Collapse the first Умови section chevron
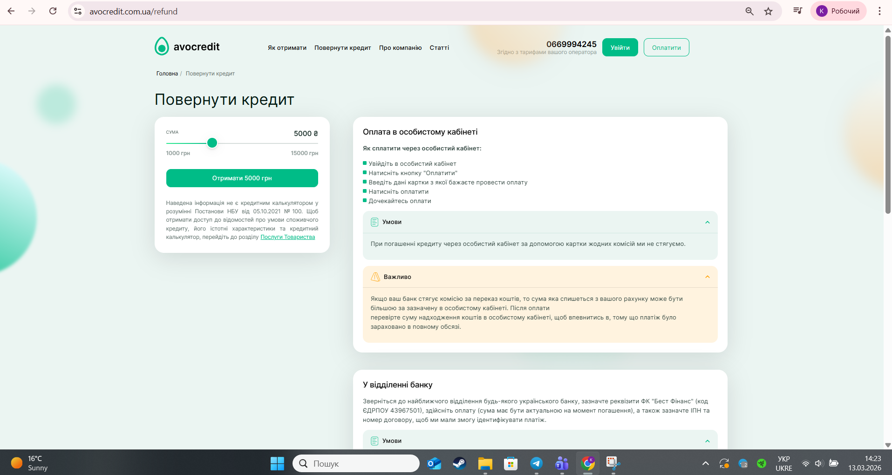 707,222
